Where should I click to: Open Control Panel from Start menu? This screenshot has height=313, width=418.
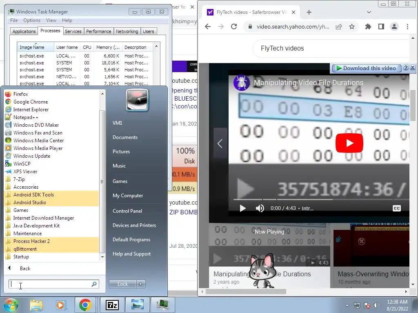point(127,211)
